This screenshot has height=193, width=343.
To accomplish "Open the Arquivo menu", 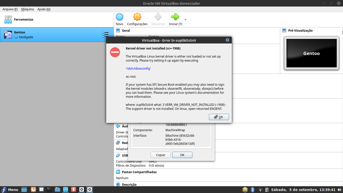I will point(10,9).
